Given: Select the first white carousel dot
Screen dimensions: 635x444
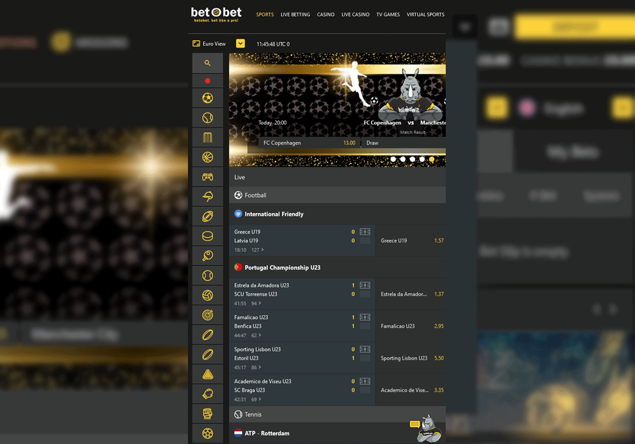Looking at the screenshot, I should [393, 159].
